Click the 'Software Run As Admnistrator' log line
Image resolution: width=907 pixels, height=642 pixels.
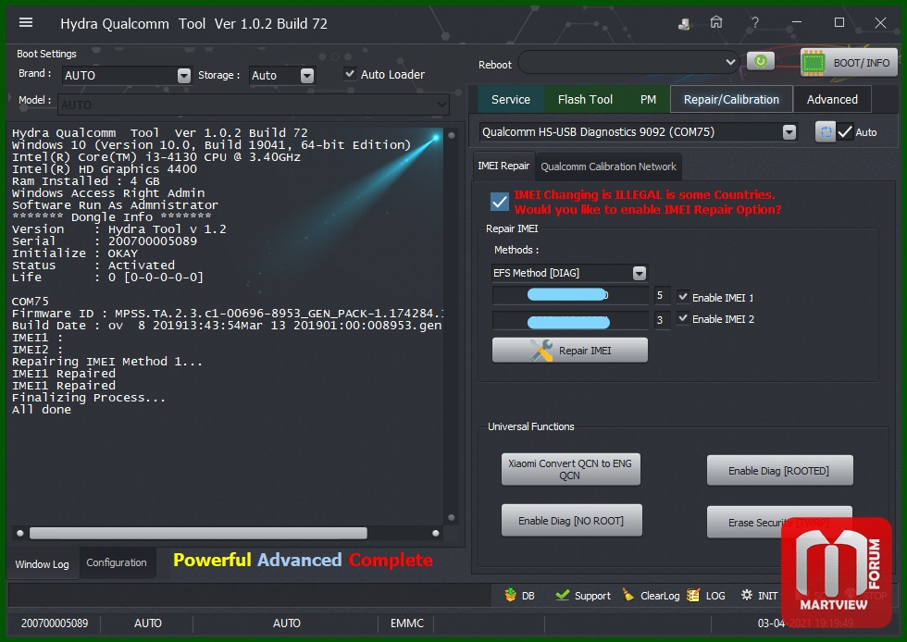coord(115,204)
